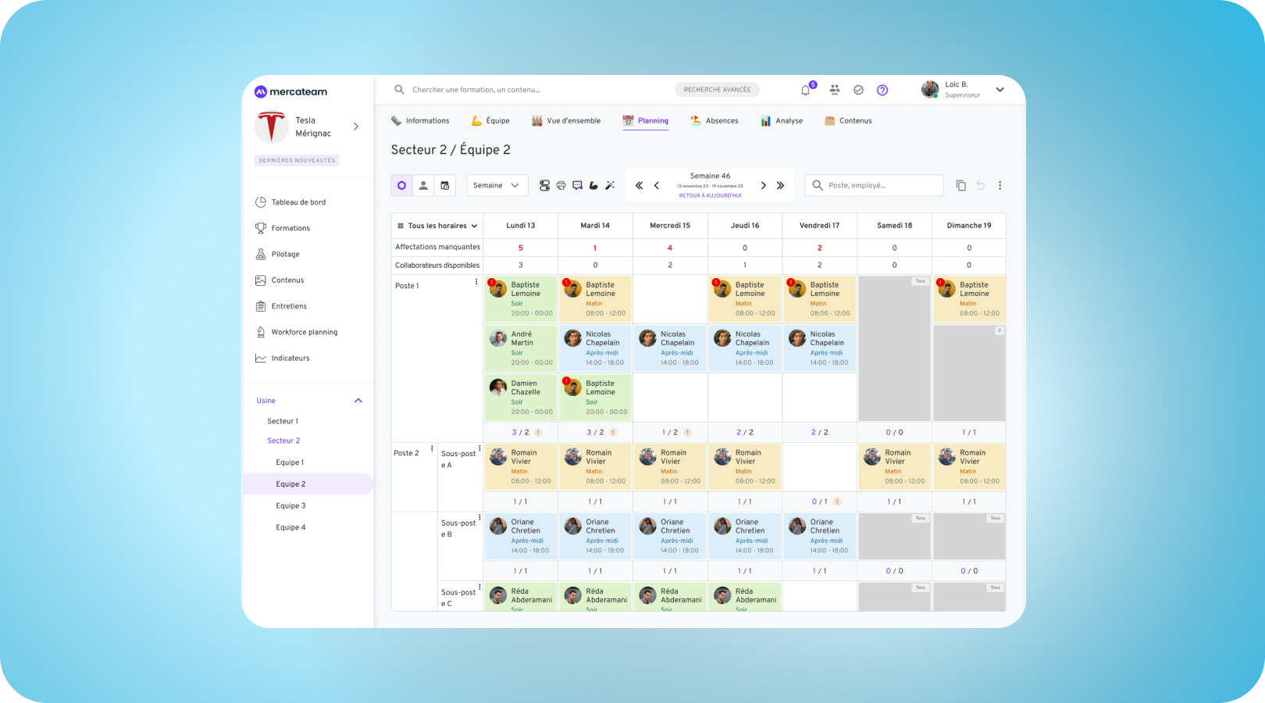Expand the Tous les horaires filter

click(x=437, y=226)
